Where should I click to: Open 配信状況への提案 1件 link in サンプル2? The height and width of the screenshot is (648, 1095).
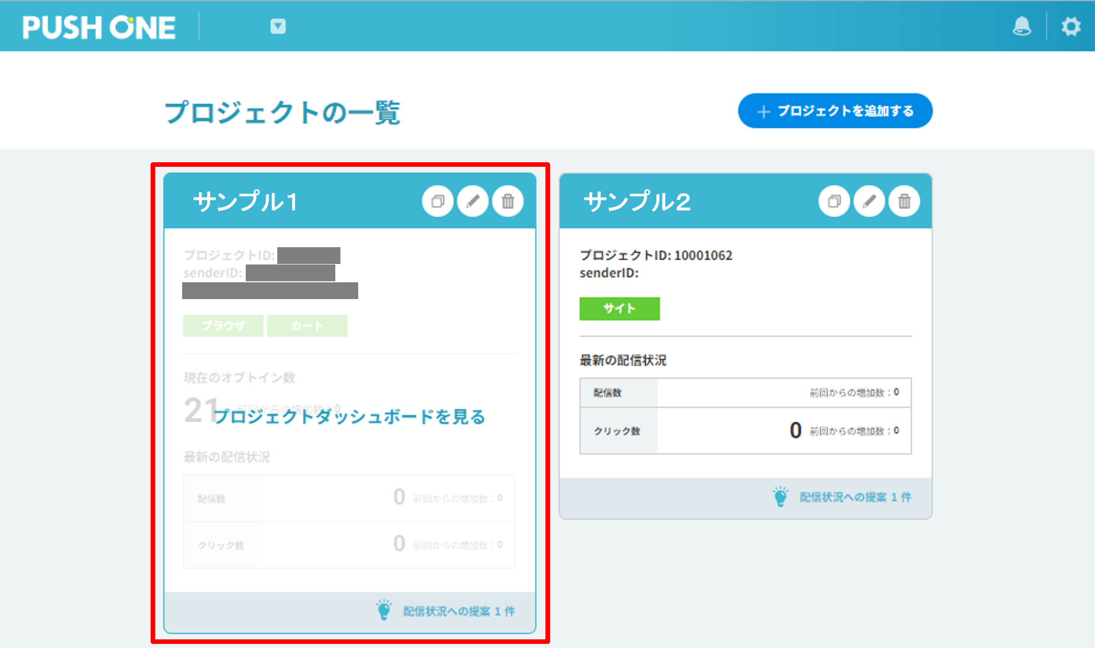[x=855, y=497]
